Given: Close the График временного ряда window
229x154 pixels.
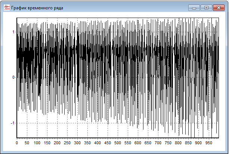Looking at the screenshot, I should click(x=218, y=7).
